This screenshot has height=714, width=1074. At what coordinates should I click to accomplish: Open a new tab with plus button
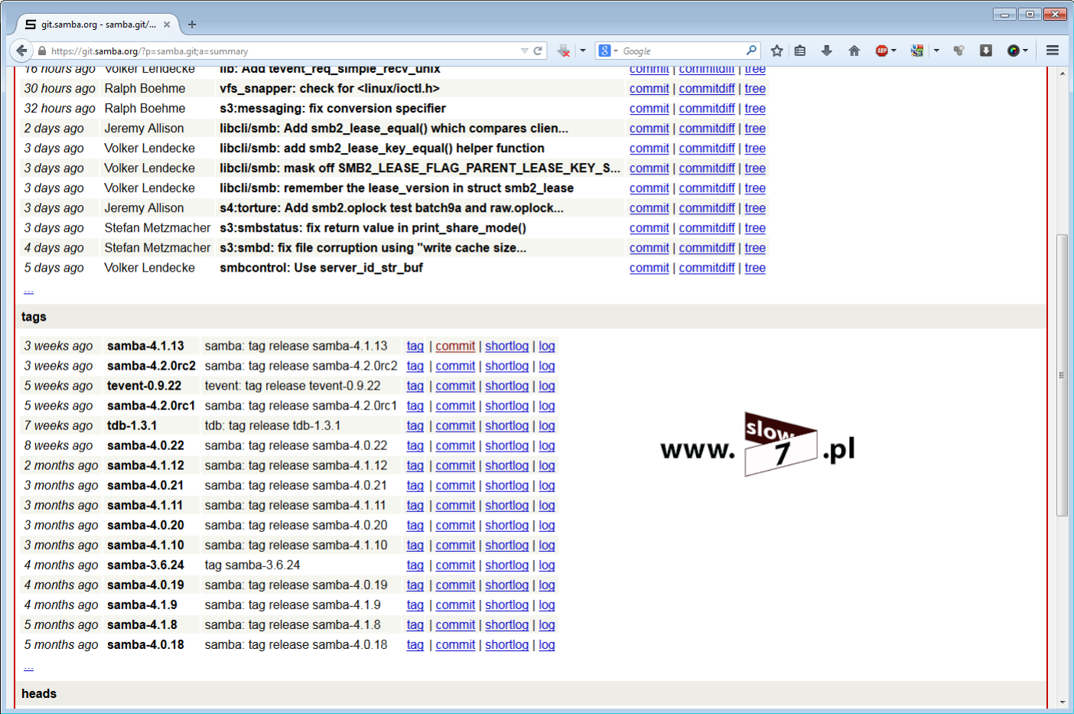192,24
